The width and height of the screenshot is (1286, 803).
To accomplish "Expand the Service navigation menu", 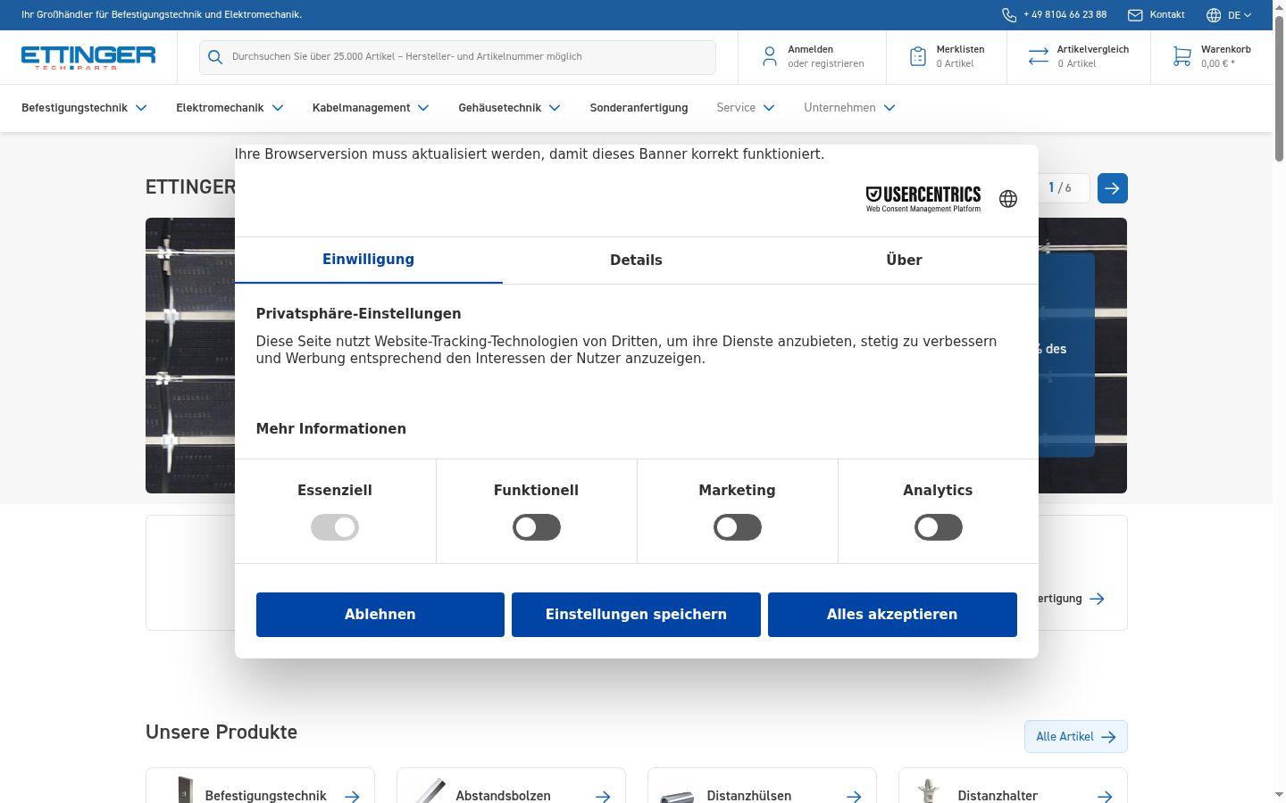I will point(746,108).
